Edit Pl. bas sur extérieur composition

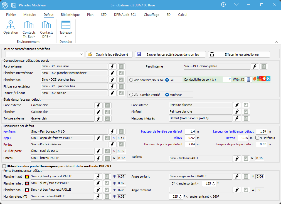pos(112,86)
